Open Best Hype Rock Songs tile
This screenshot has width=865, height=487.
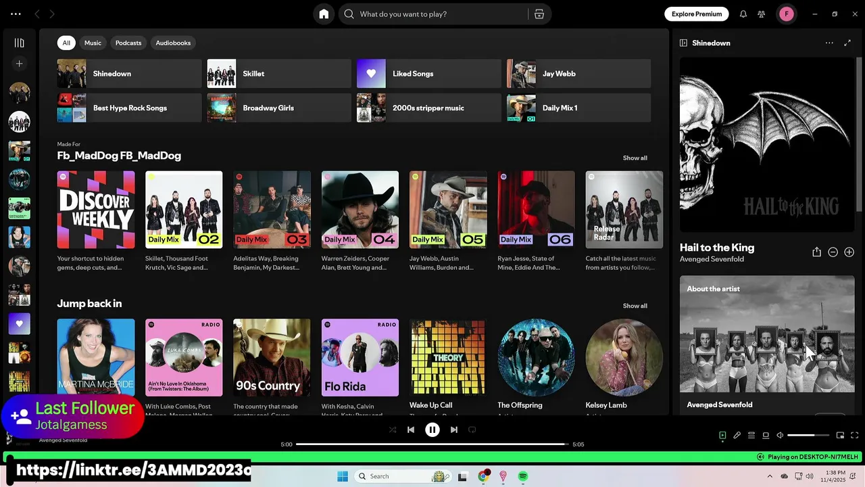(129, 108)
